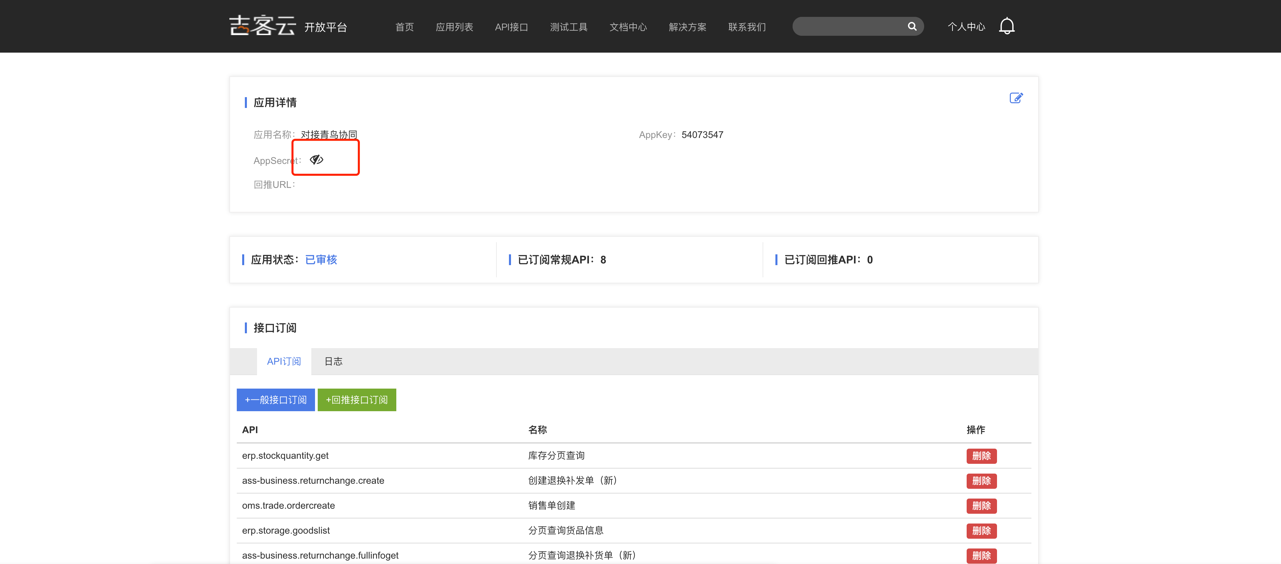Viewport: 1281px width, 564px height.
Task: Click +回推接口订阅 button
Action: [357, 400]
